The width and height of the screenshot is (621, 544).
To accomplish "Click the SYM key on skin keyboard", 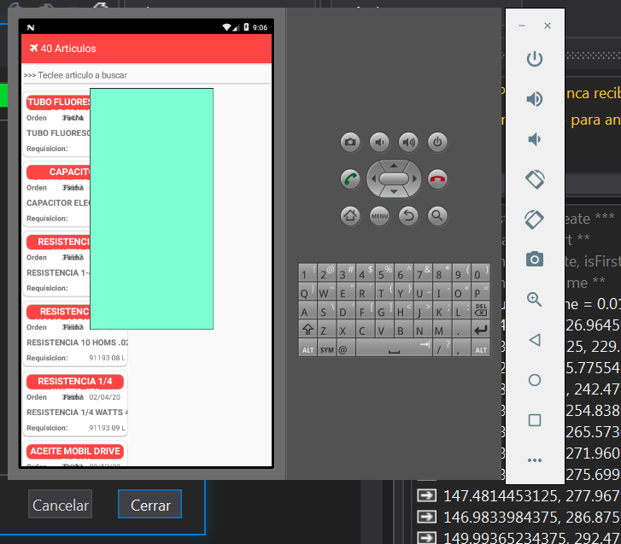I will pos(327,349).
